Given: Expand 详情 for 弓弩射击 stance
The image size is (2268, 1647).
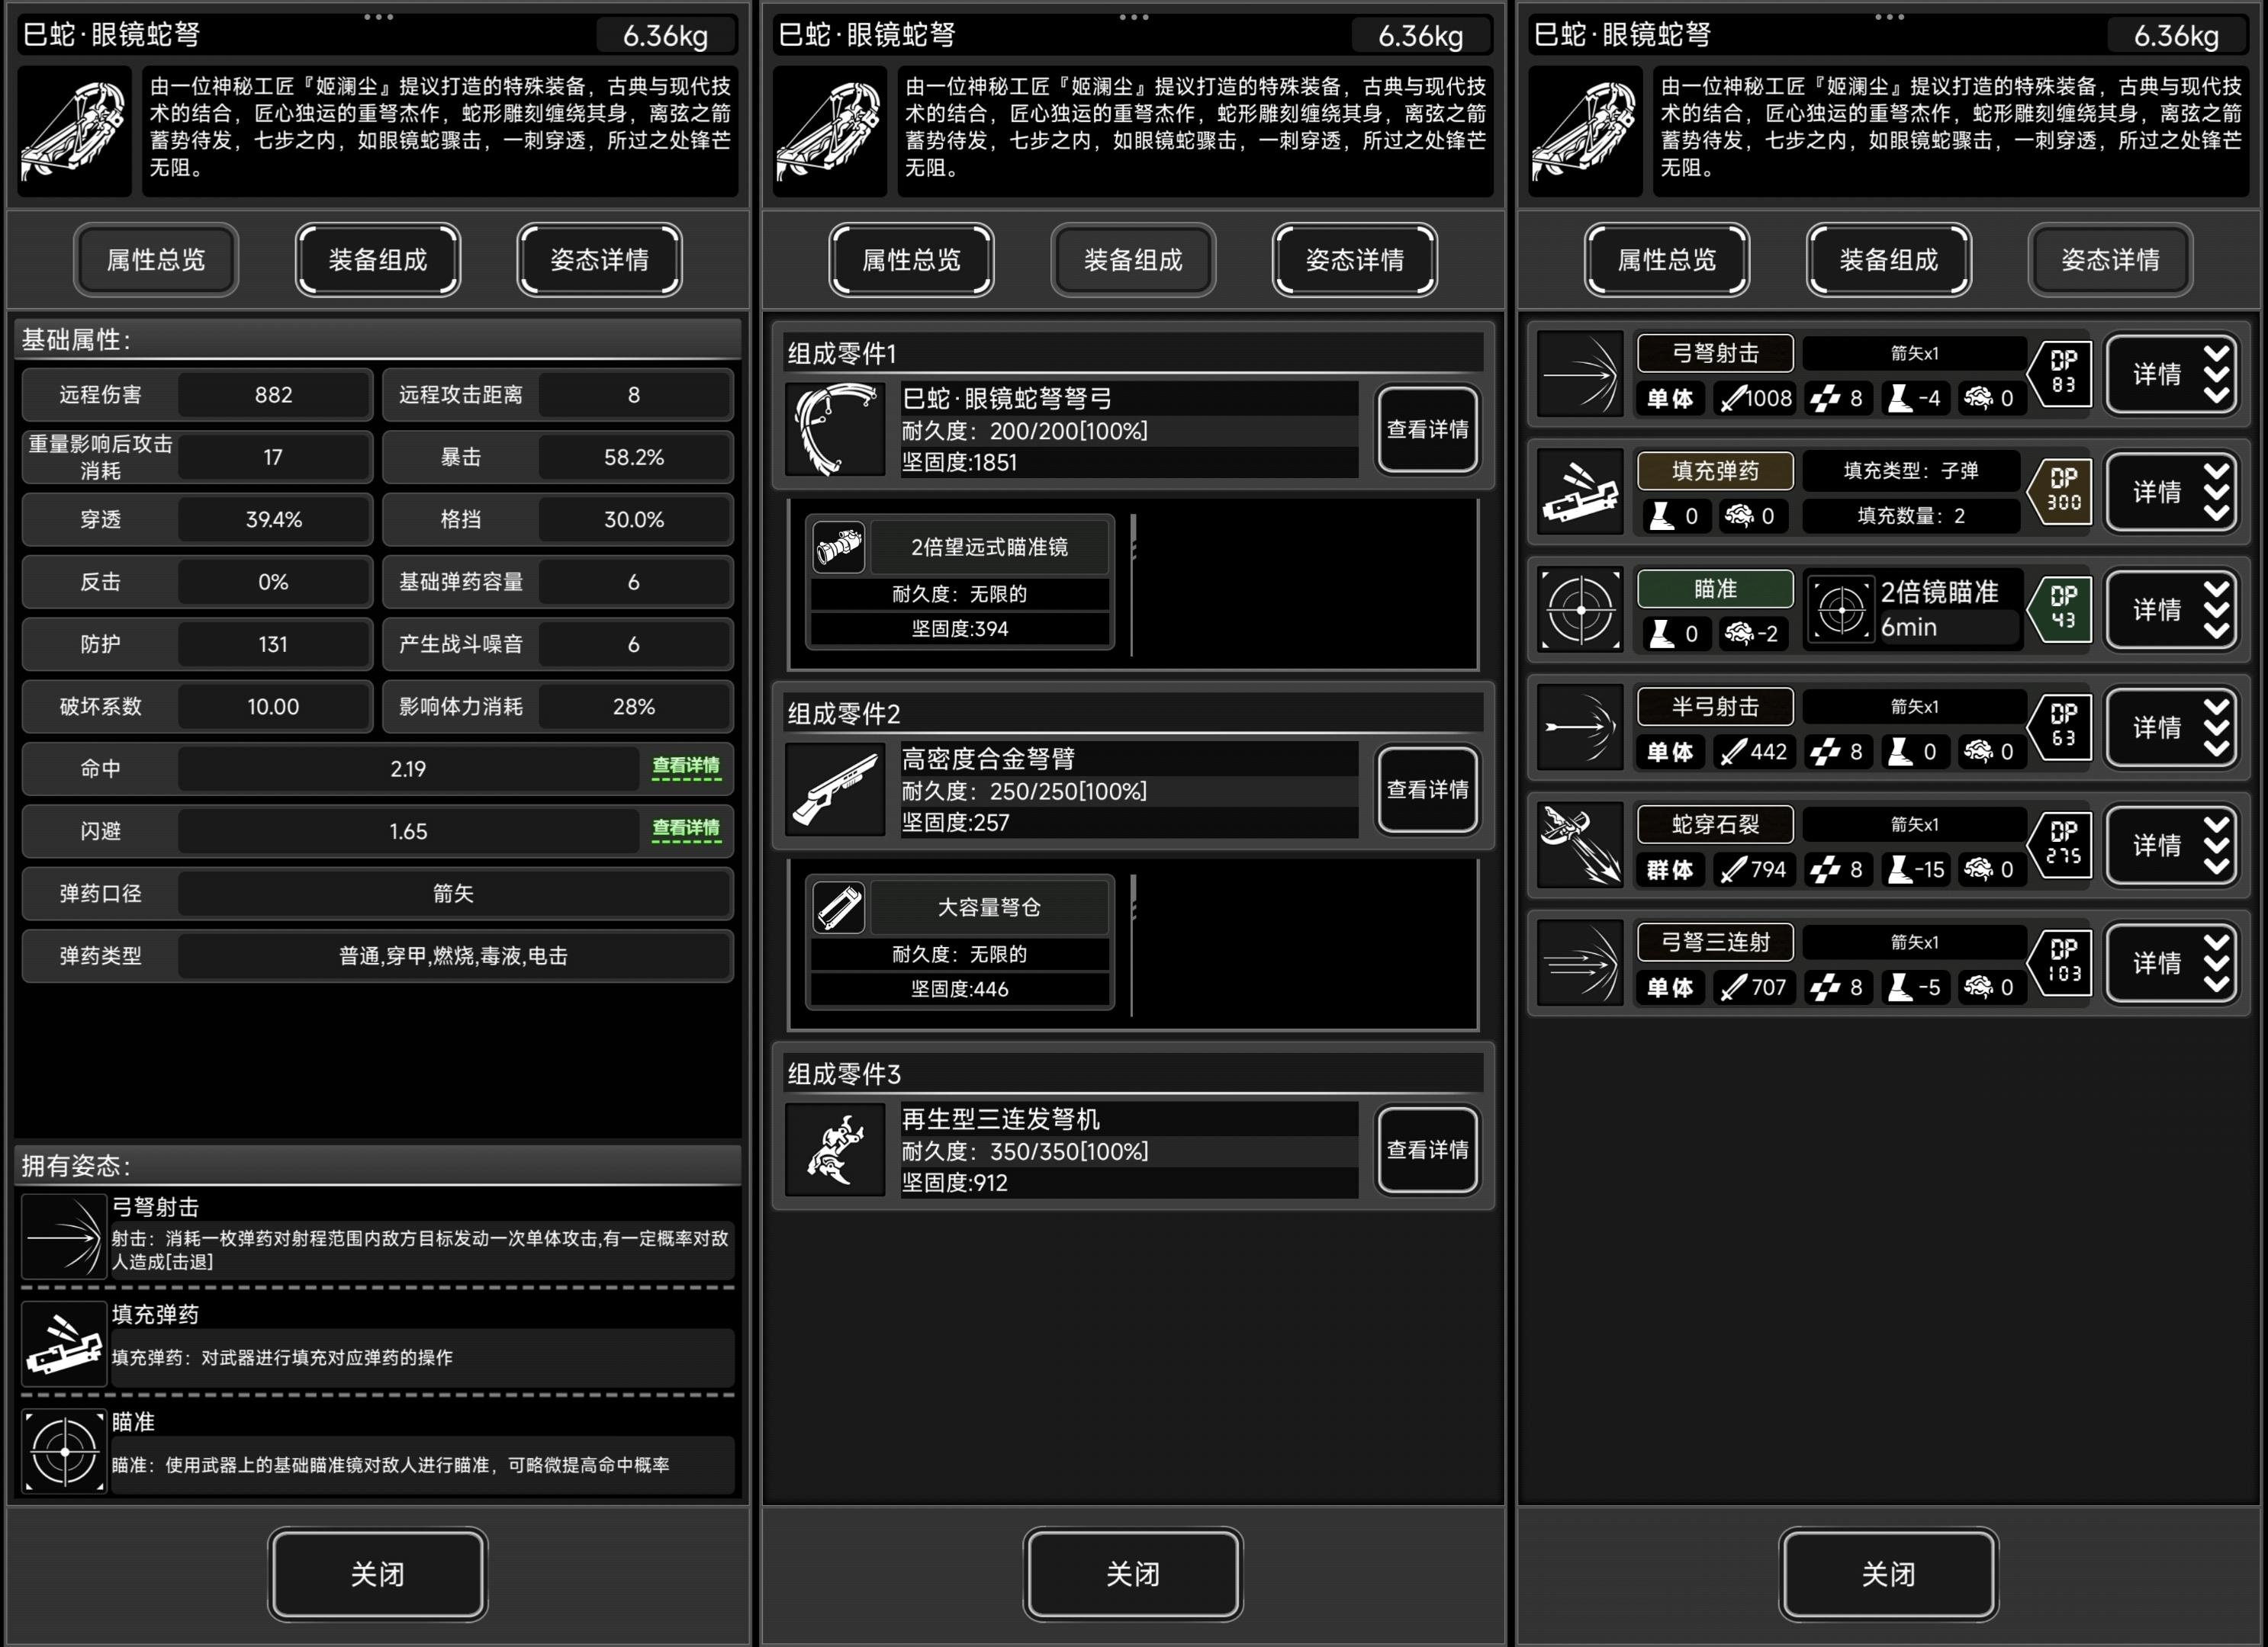Looking at the screenshot, I should [x=2171, y=374].
